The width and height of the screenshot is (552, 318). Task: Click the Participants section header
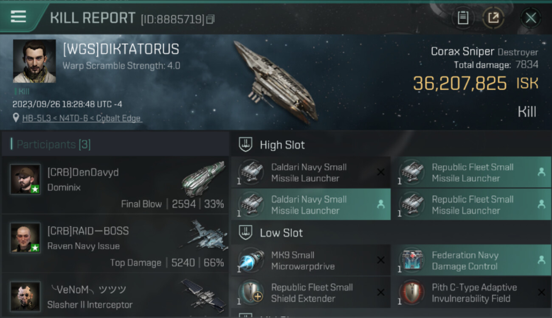[x=54, y=145]
